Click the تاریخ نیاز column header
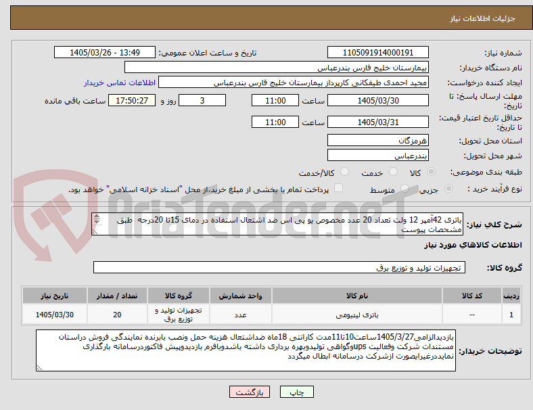Image resolution: width=533 pixels, height=410 pixels. click(54, 296)
